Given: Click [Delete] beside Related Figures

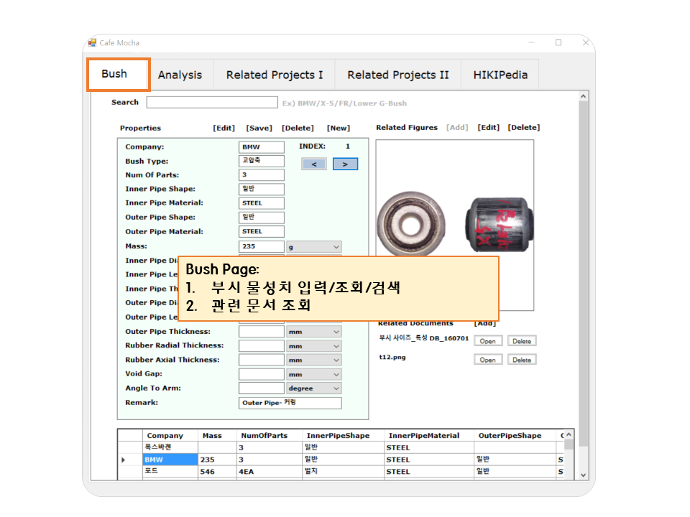Looking at the screenshot, I should (524, 128).
